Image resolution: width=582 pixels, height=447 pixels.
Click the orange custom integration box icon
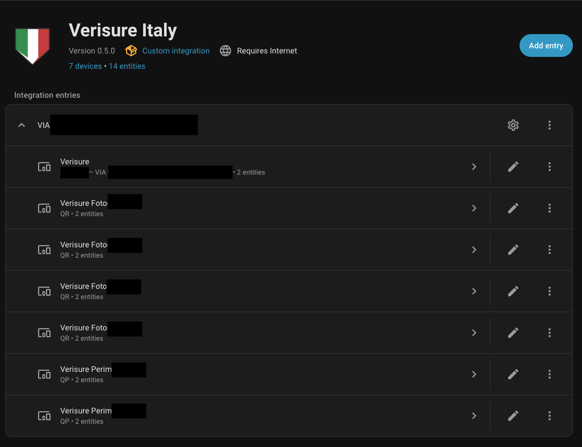(131, 51)
